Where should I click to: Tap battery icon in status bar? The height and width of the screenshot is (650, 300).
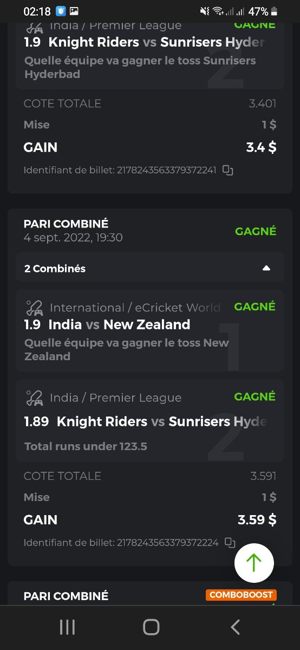tap(275, 11)
